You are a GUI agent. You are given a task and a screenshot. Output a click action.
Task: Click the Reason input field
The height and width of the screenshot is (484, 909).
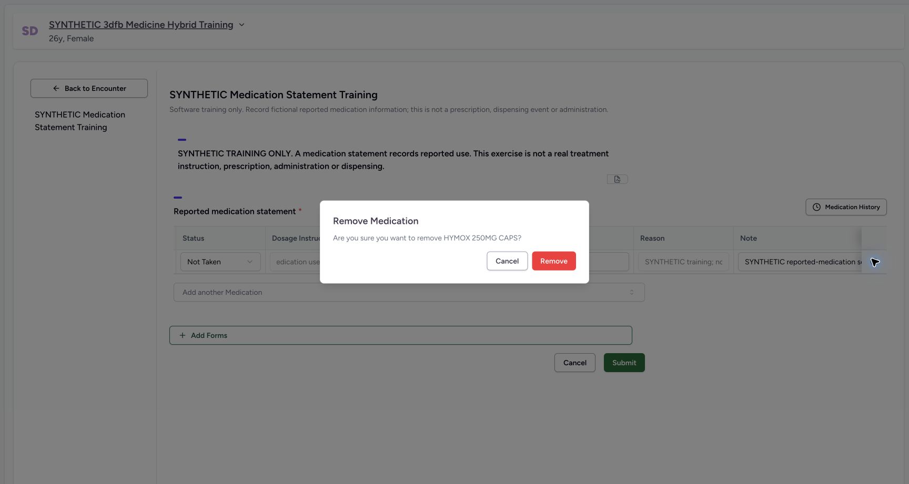[x=683, y=262]
